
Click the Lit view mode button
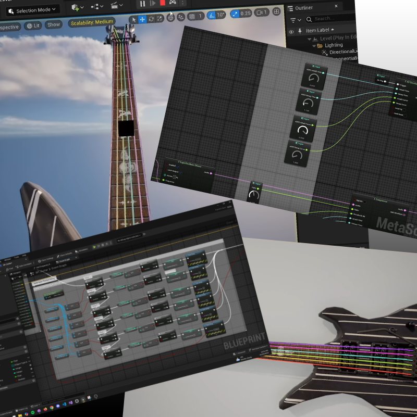point(33,25)
